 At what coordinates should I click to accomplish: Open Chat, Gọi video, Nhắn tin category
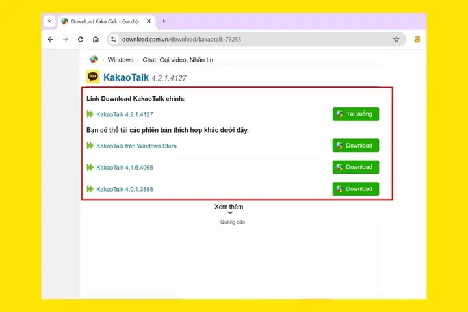[178, 60]
